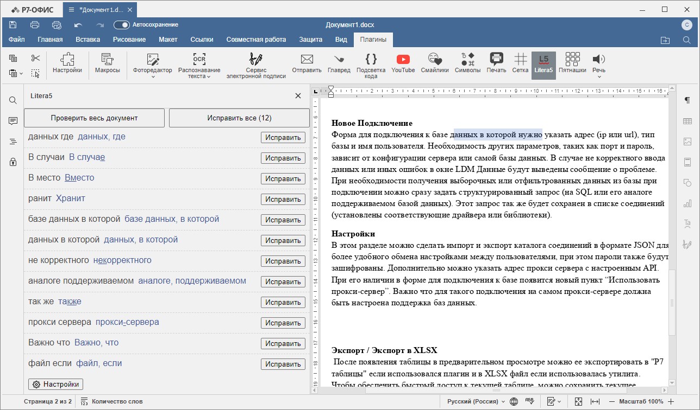The height and width of the screenshot is (410, 700).
Task: Toggle the Autosave switch
Action: pyautogui.click(x=122, y=25)
